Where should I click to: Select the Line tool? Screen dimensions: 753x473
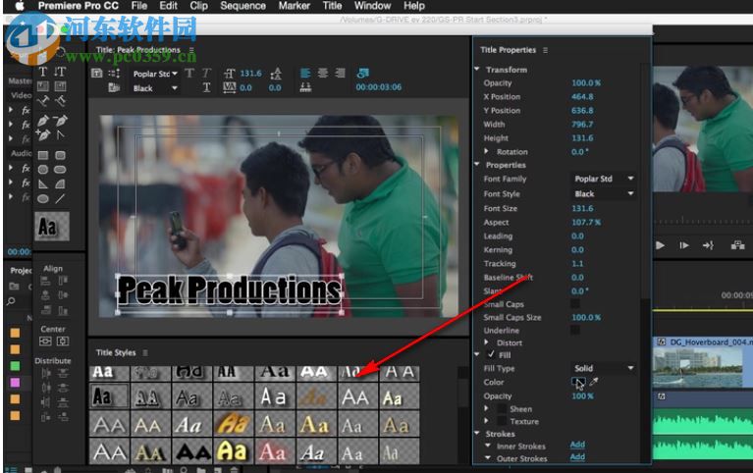[x=60, y=199]
